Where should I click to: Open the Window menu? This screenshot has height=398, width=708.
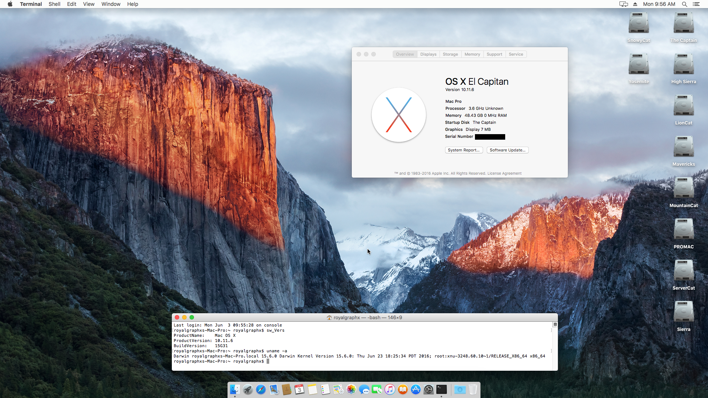coord(111,4)
